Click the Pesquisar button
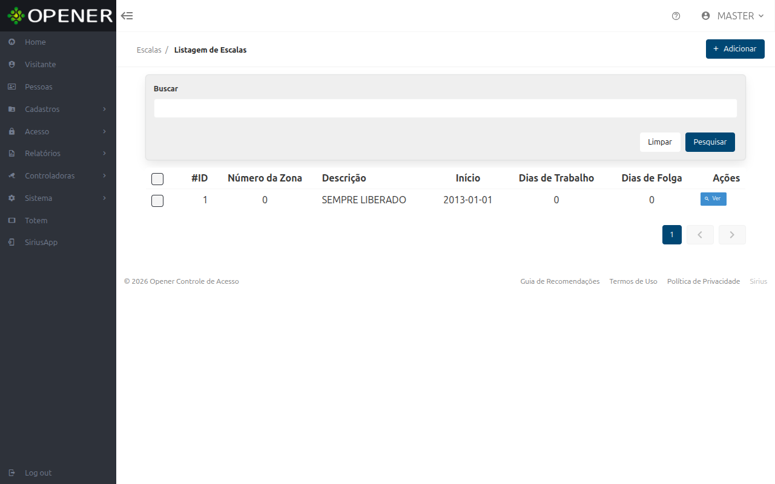Viewport: 775px width, 484px height. click(710, 142)
